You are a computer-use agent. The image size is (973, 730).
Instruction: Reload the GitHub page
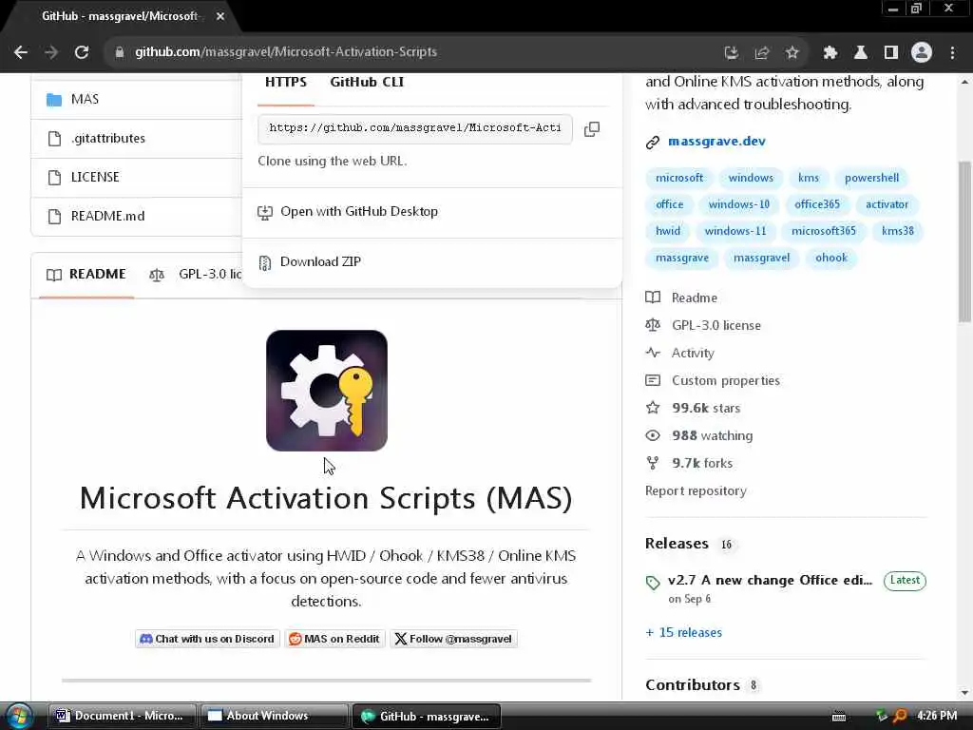(x=82, y=53)
